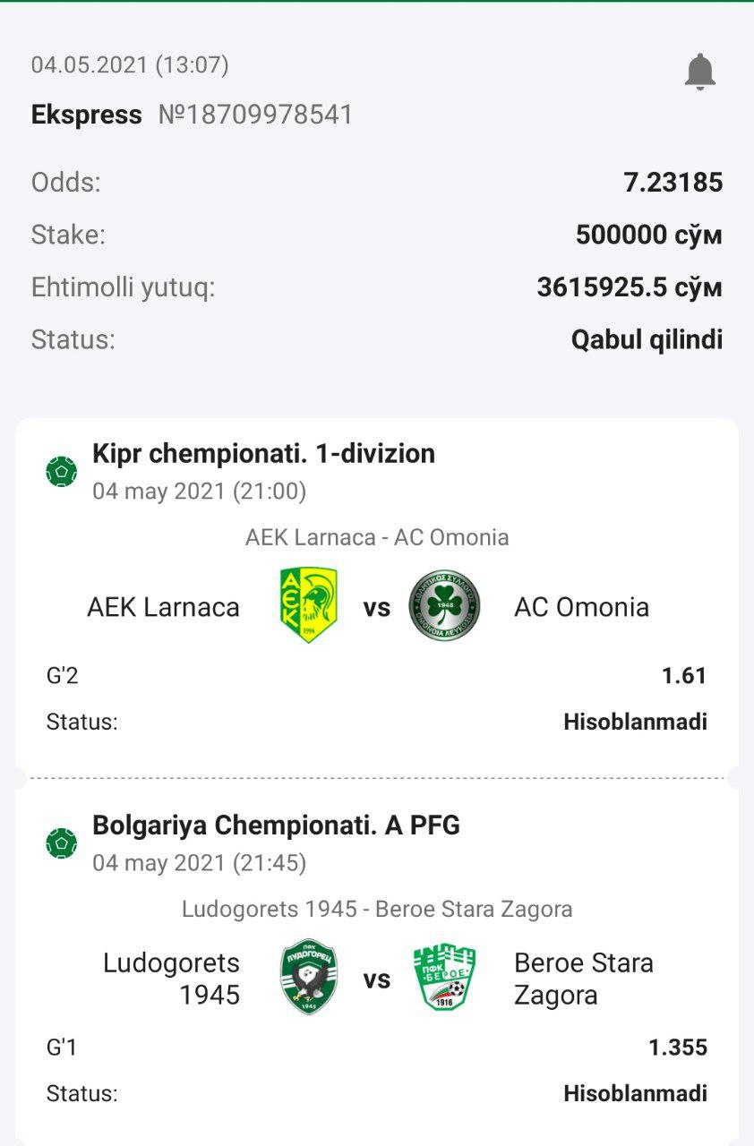Click football icon beside Bolgariya Chempionati
The width and height of the screenshot is (754, 1146).
coord(61,842)
